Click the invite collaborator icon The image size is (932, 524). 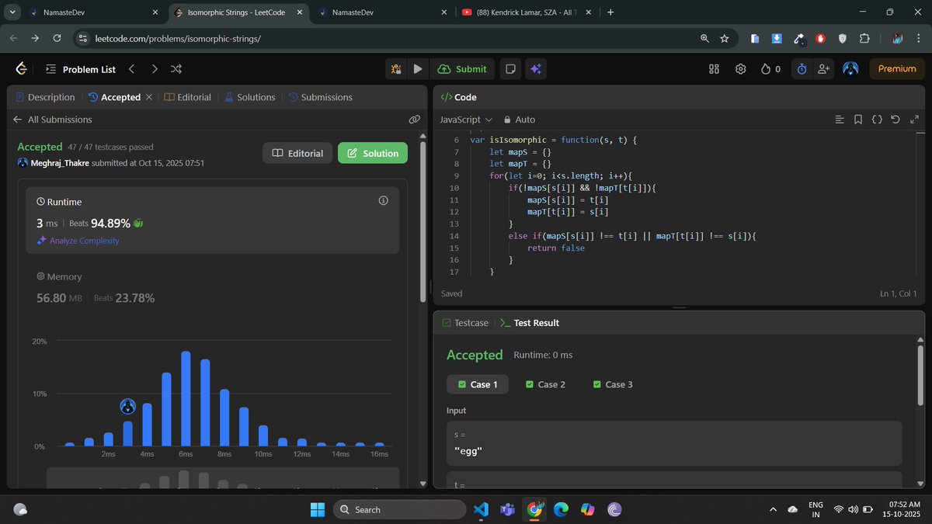(x=823, y=69)
